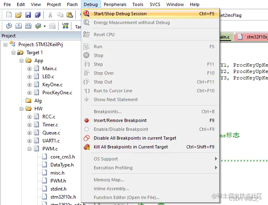
Task: Click the Start/Stop Debug Session magnifier icon
Action: [87, 14]
